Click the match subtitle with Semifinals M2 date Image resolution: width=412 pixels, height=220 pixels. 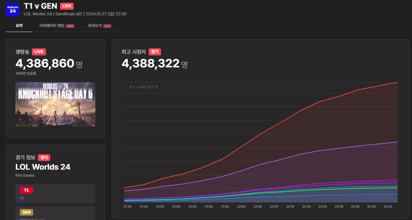click(75, 14)
